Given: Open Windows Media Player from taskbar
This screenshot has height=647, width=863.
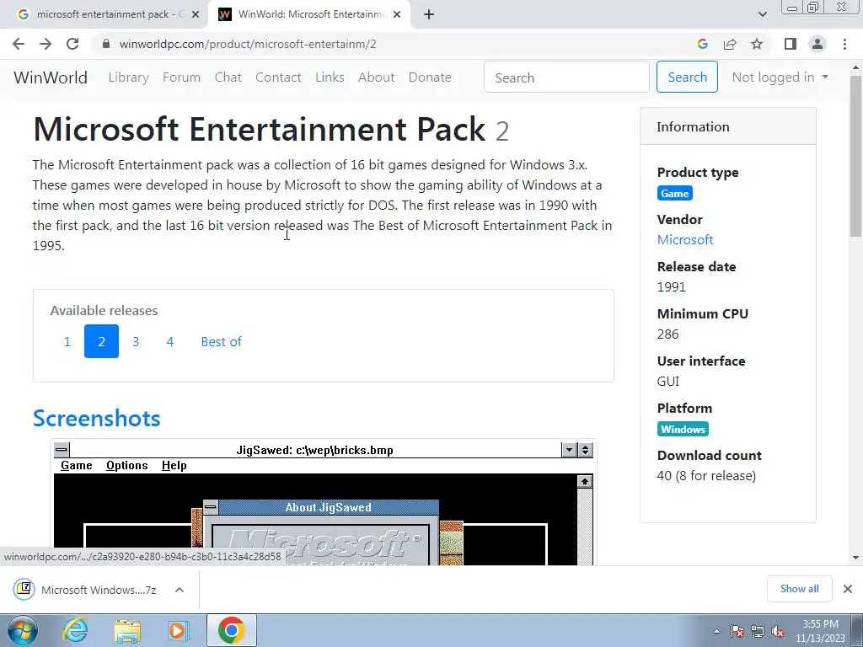Looking at the screenshot, I should pos(179,631).
